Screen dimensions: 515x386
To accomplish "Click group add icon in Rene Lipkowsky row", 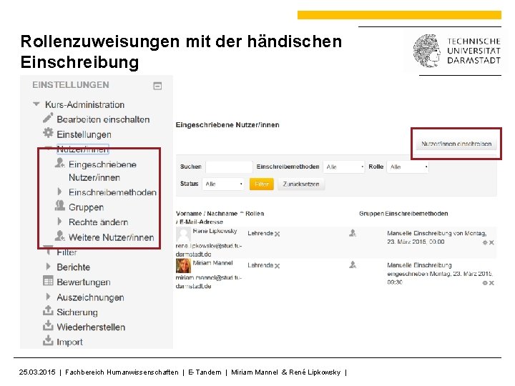I will [353, 233].
